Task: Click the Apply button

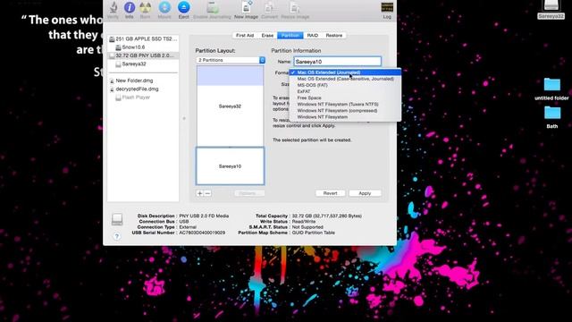Action: click(365, 193)
